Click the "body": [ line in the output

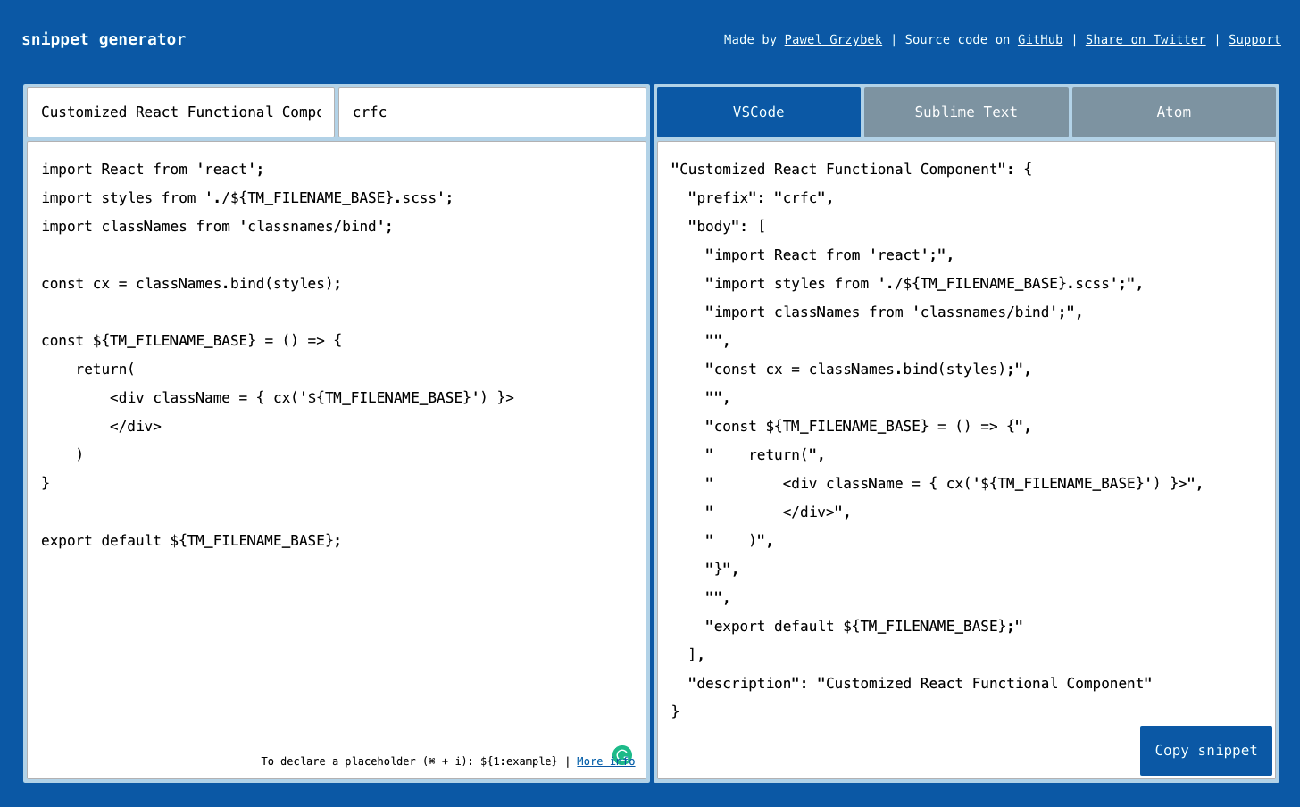pyautogui.click(x=727, y=227)
